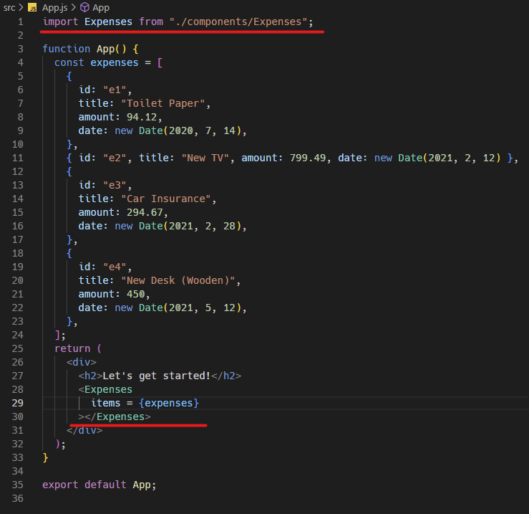Click the amount value 94.12
The image size is (529, 514).
coord(142,118)
